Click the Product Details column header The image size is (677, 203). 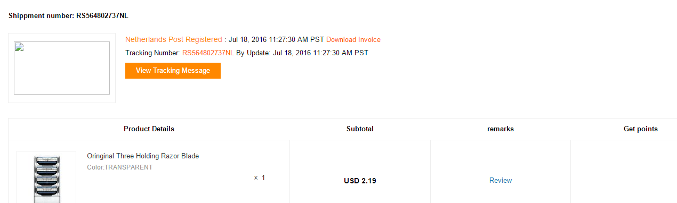(x=149, y=129)
